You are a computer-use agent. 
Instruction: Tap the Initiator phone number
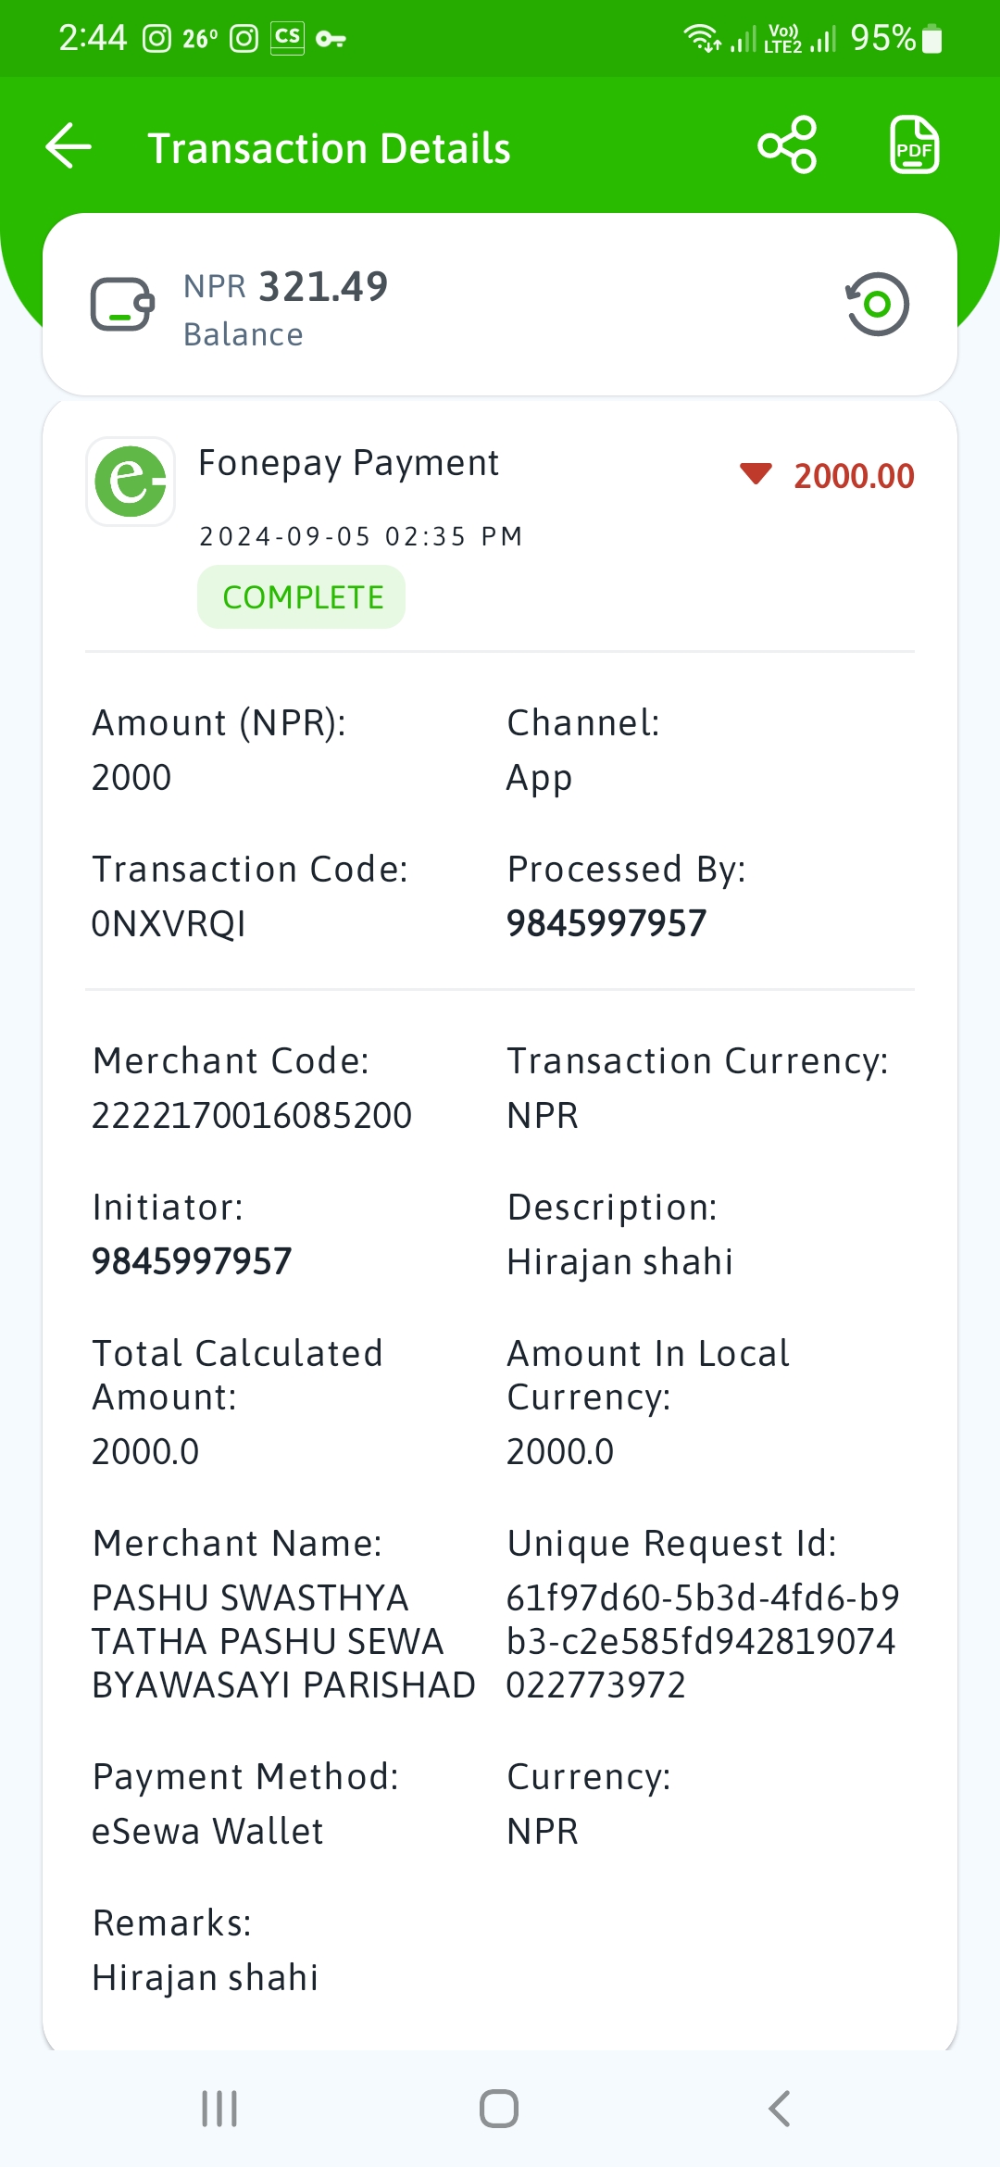click(x=192, y=1261)
